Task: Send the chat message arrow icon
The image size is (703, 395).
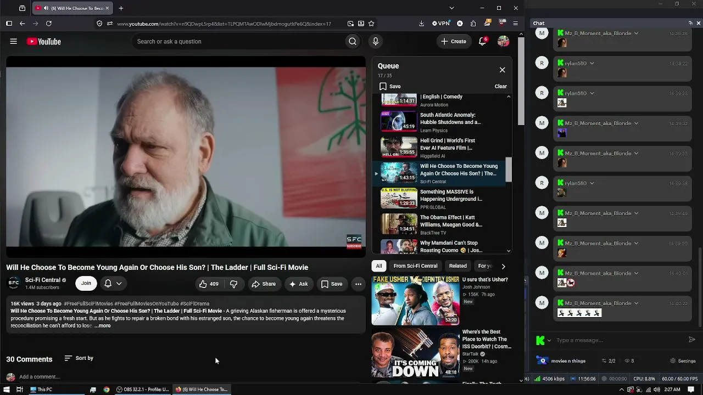Action: [x=691, y=340]
